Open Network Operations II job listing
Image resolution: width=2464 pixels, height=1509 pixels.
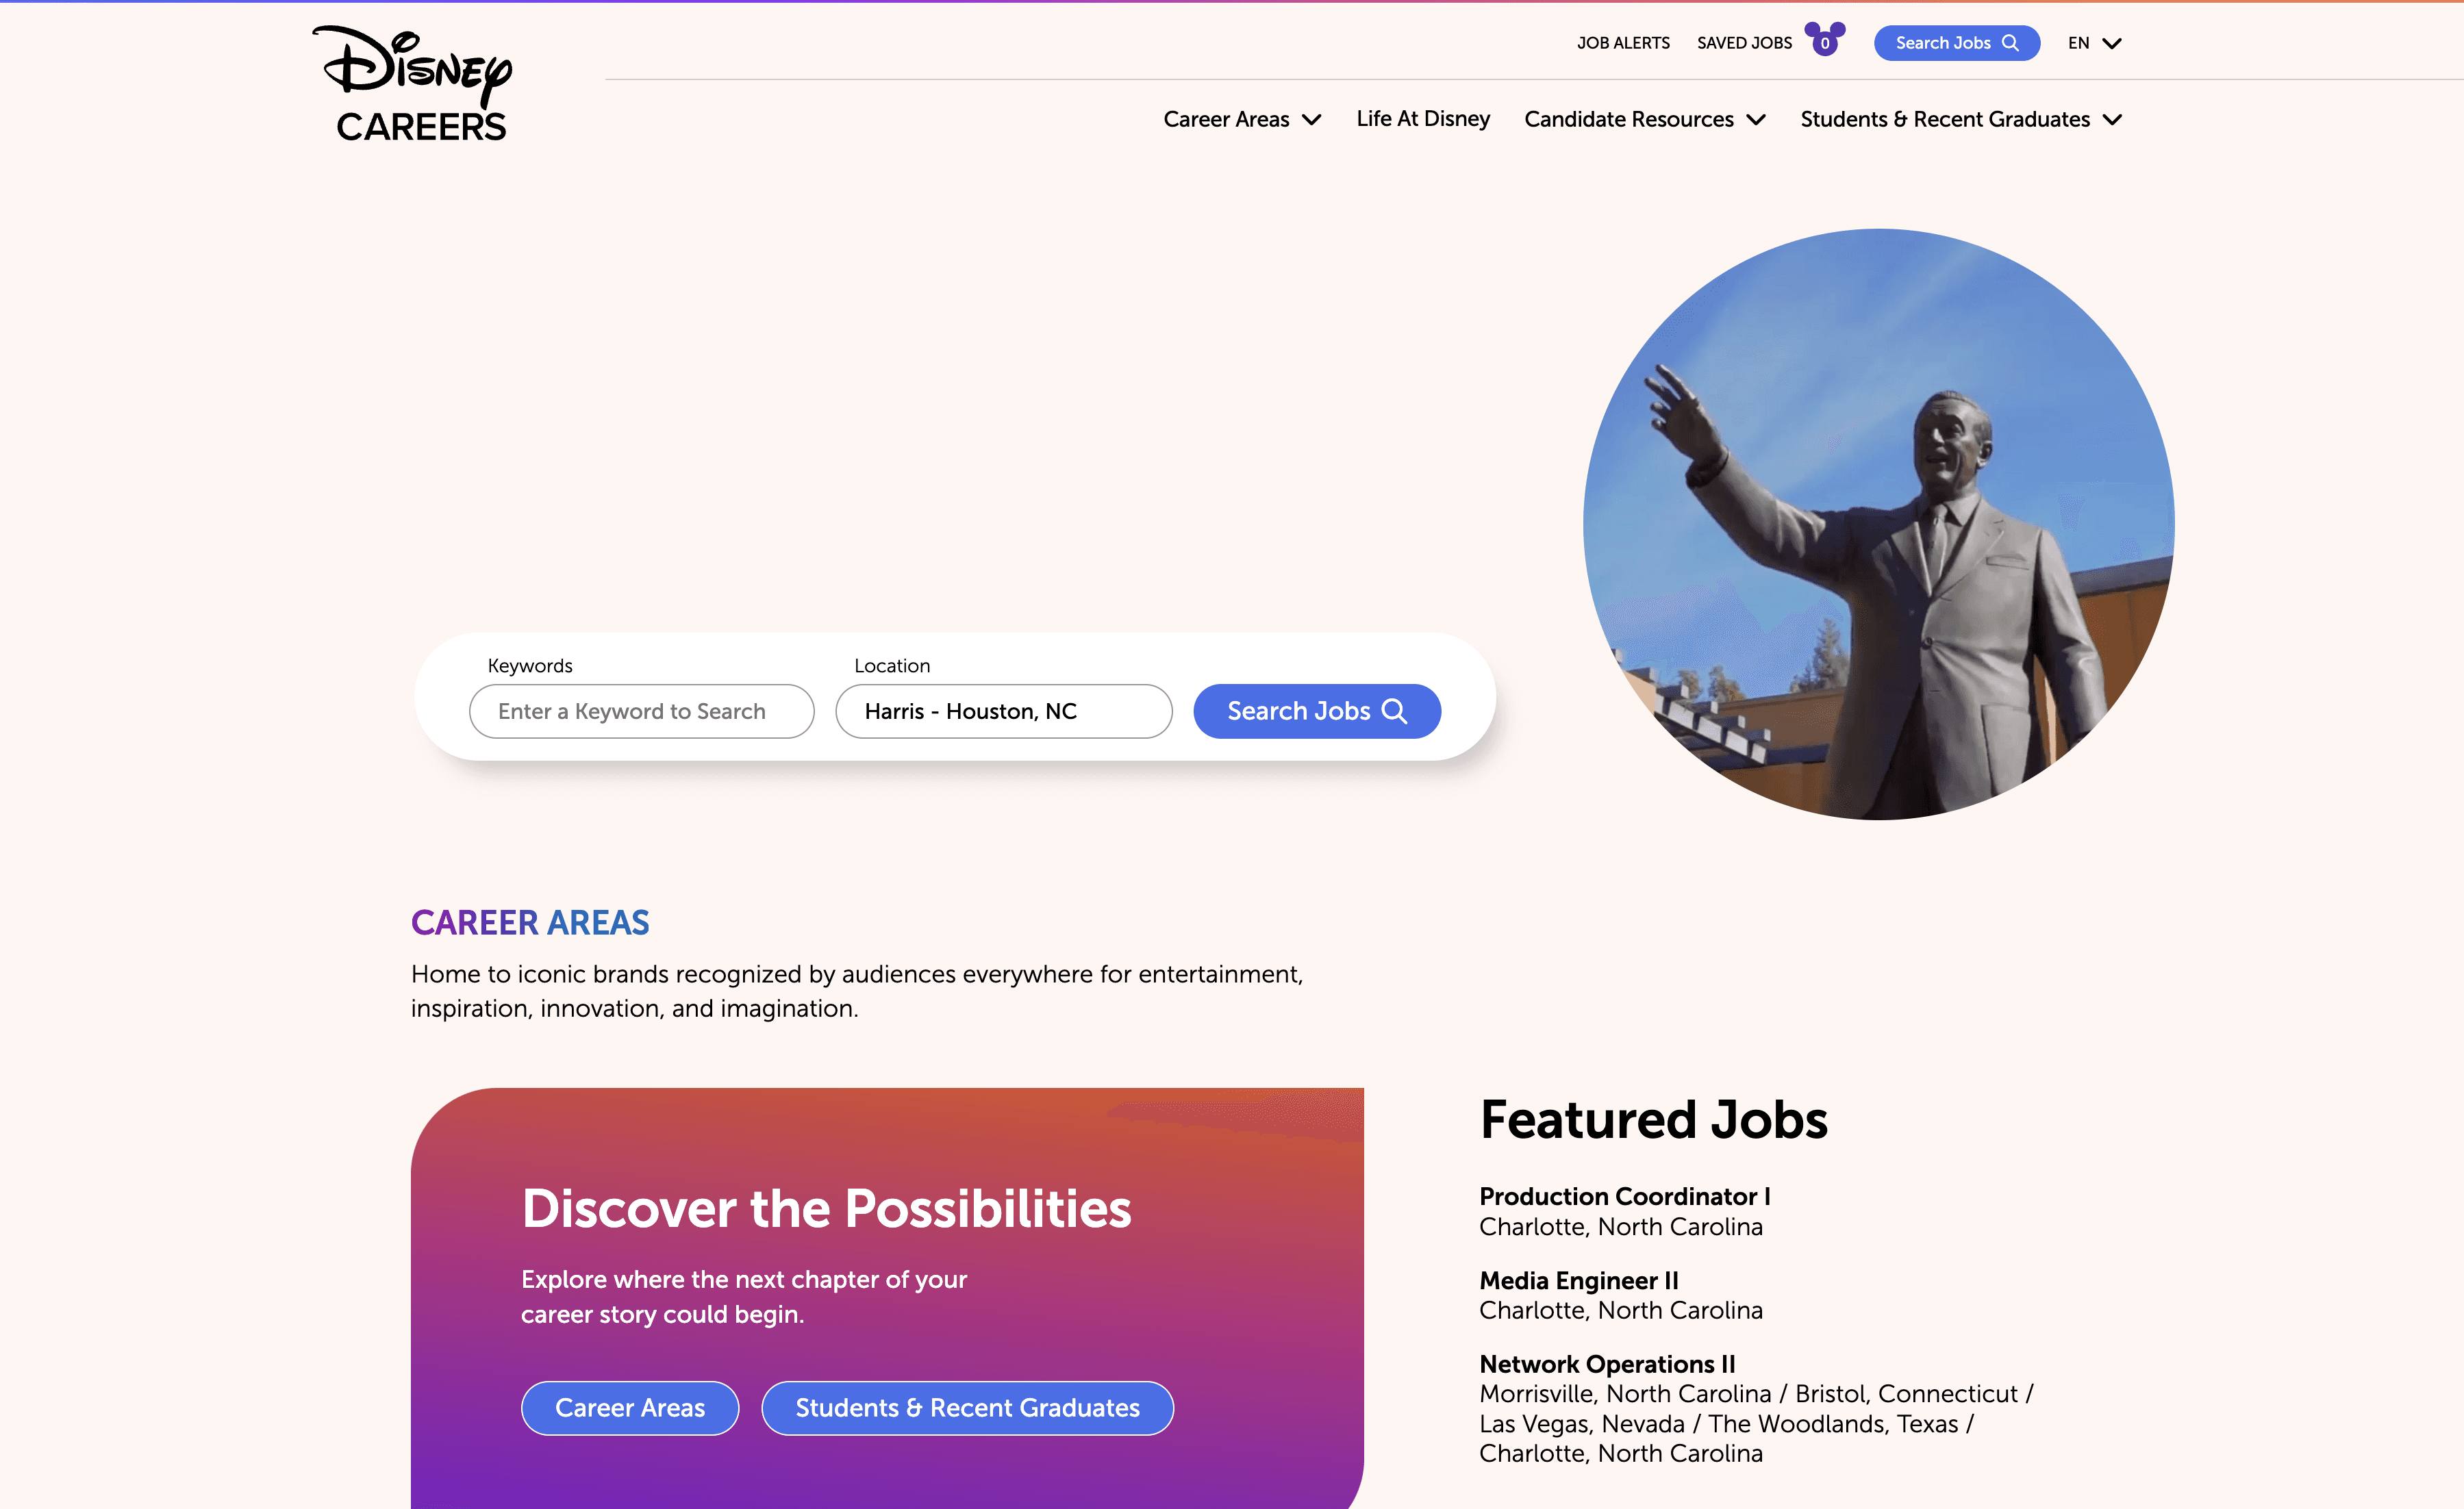click(1607, 1364)
